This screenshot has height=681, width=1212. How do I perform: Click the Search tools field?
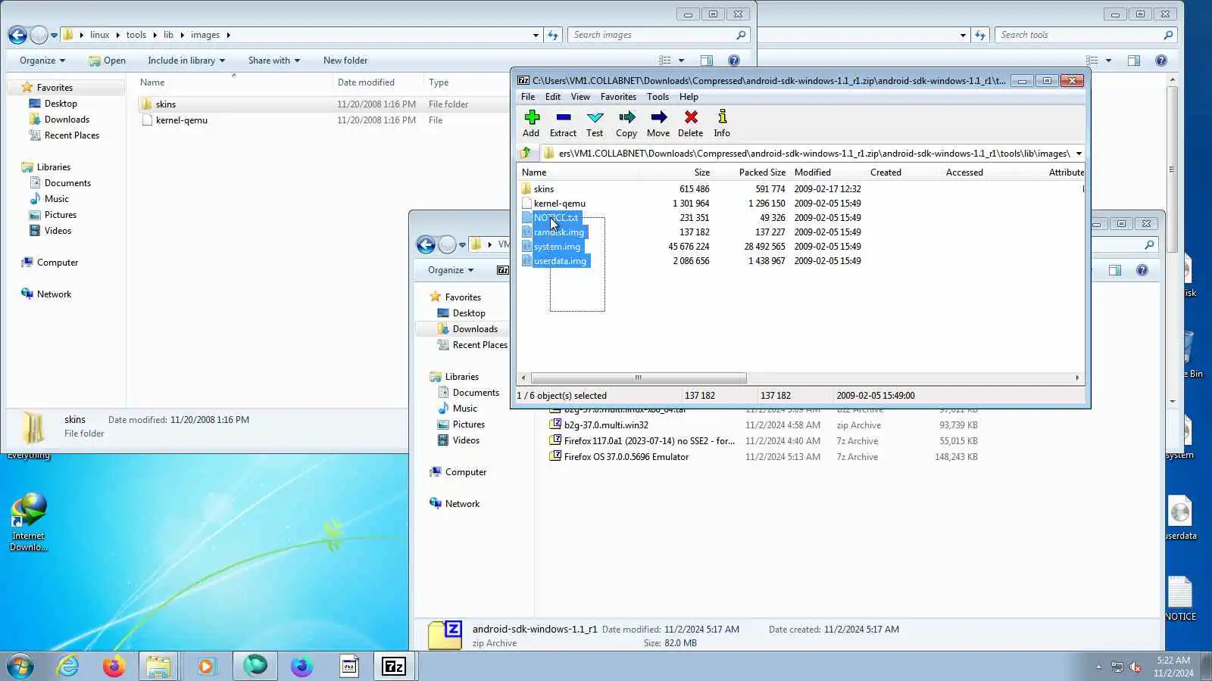(1085, 35)
